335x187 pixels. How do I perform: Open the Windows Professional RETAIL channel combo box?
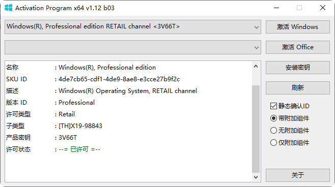(133, 27)
